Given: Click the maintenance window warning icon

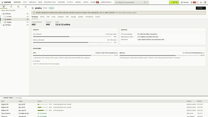Looking at the screenshot, I should click(x=34, y=13).
